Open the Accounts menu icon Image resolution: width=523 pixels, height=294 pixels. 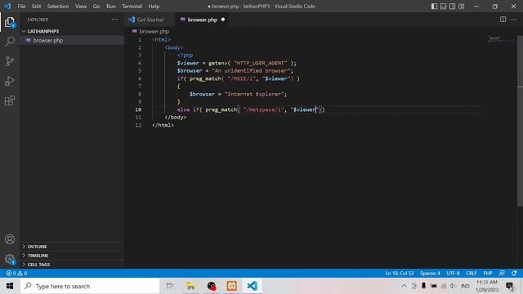pyautogui.click(x=10, y=239)
